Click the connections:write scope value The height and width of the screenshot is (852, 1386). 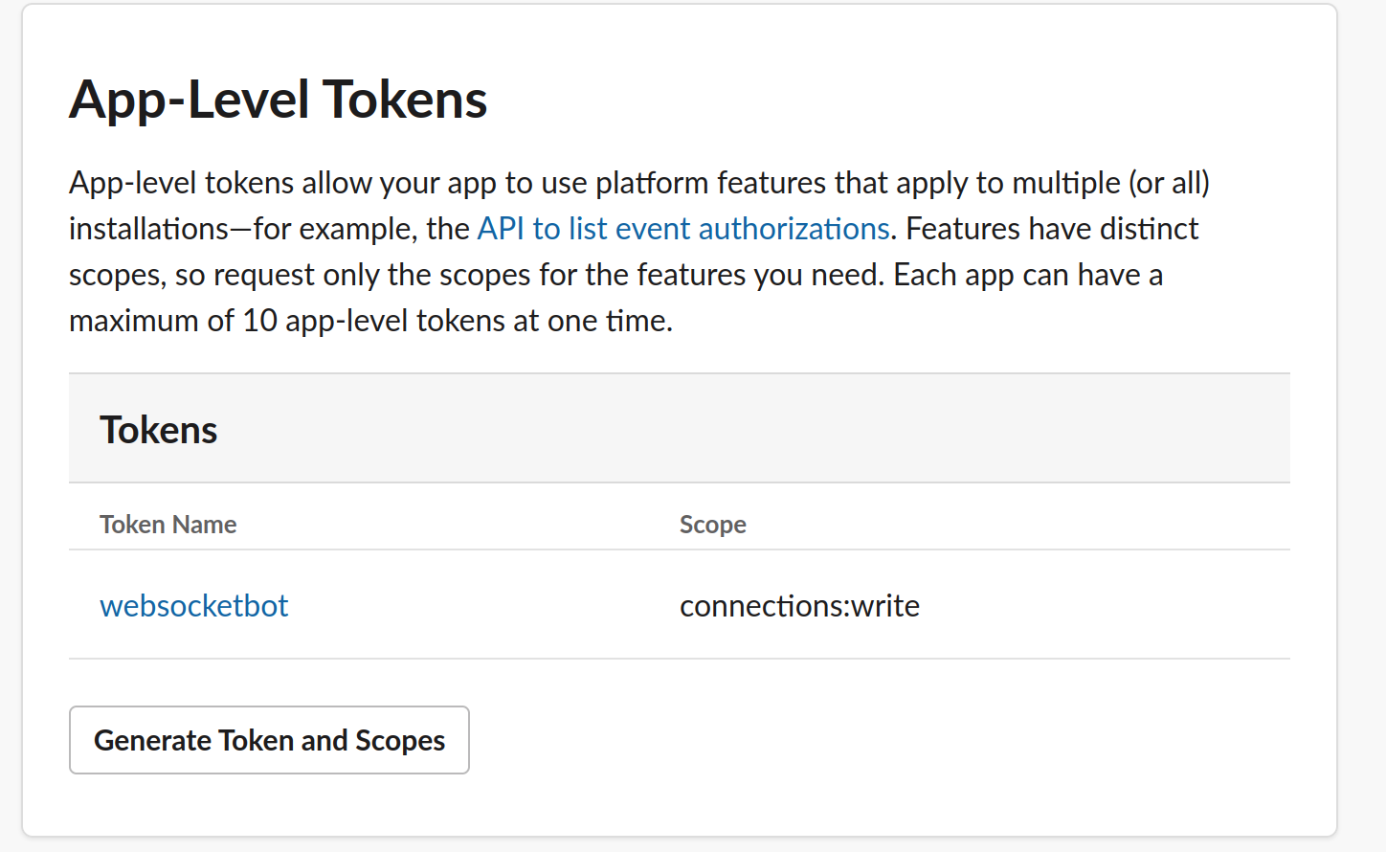click(799, 606)
